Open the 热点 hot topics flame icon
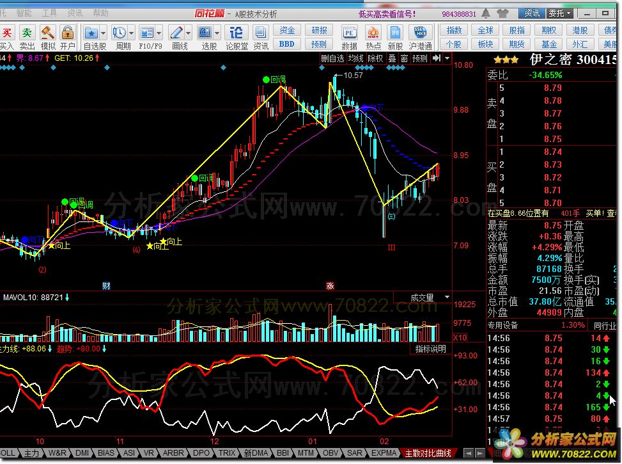622x464 pixels. pyautogui.click(x=373, y=33)
